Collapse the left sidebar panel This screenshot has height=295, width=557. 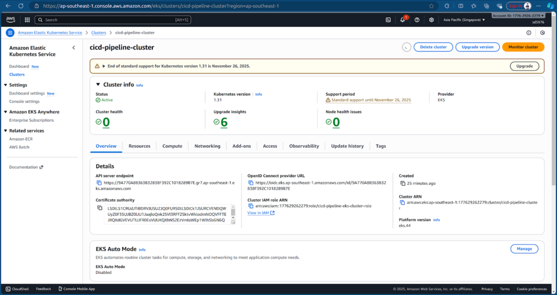[73, 48]
